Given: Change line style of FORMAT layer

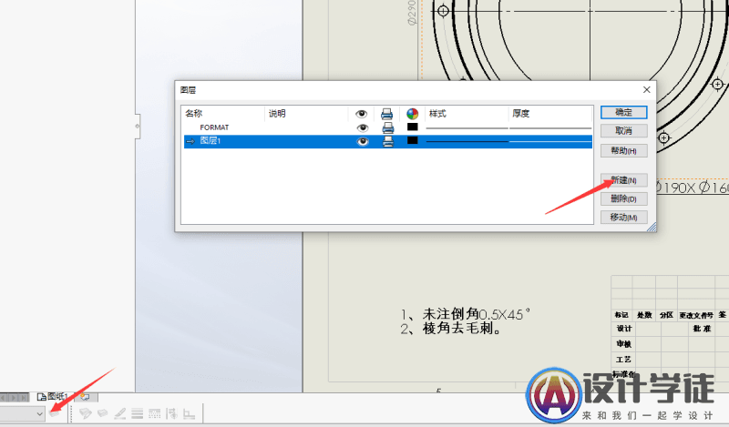Looking at the screenshot, I should [x=467, y=127].
